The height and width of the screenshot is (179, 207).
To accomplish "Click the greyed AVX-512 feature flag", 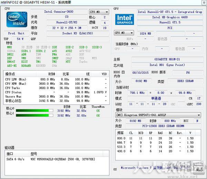I will point(85,51).
